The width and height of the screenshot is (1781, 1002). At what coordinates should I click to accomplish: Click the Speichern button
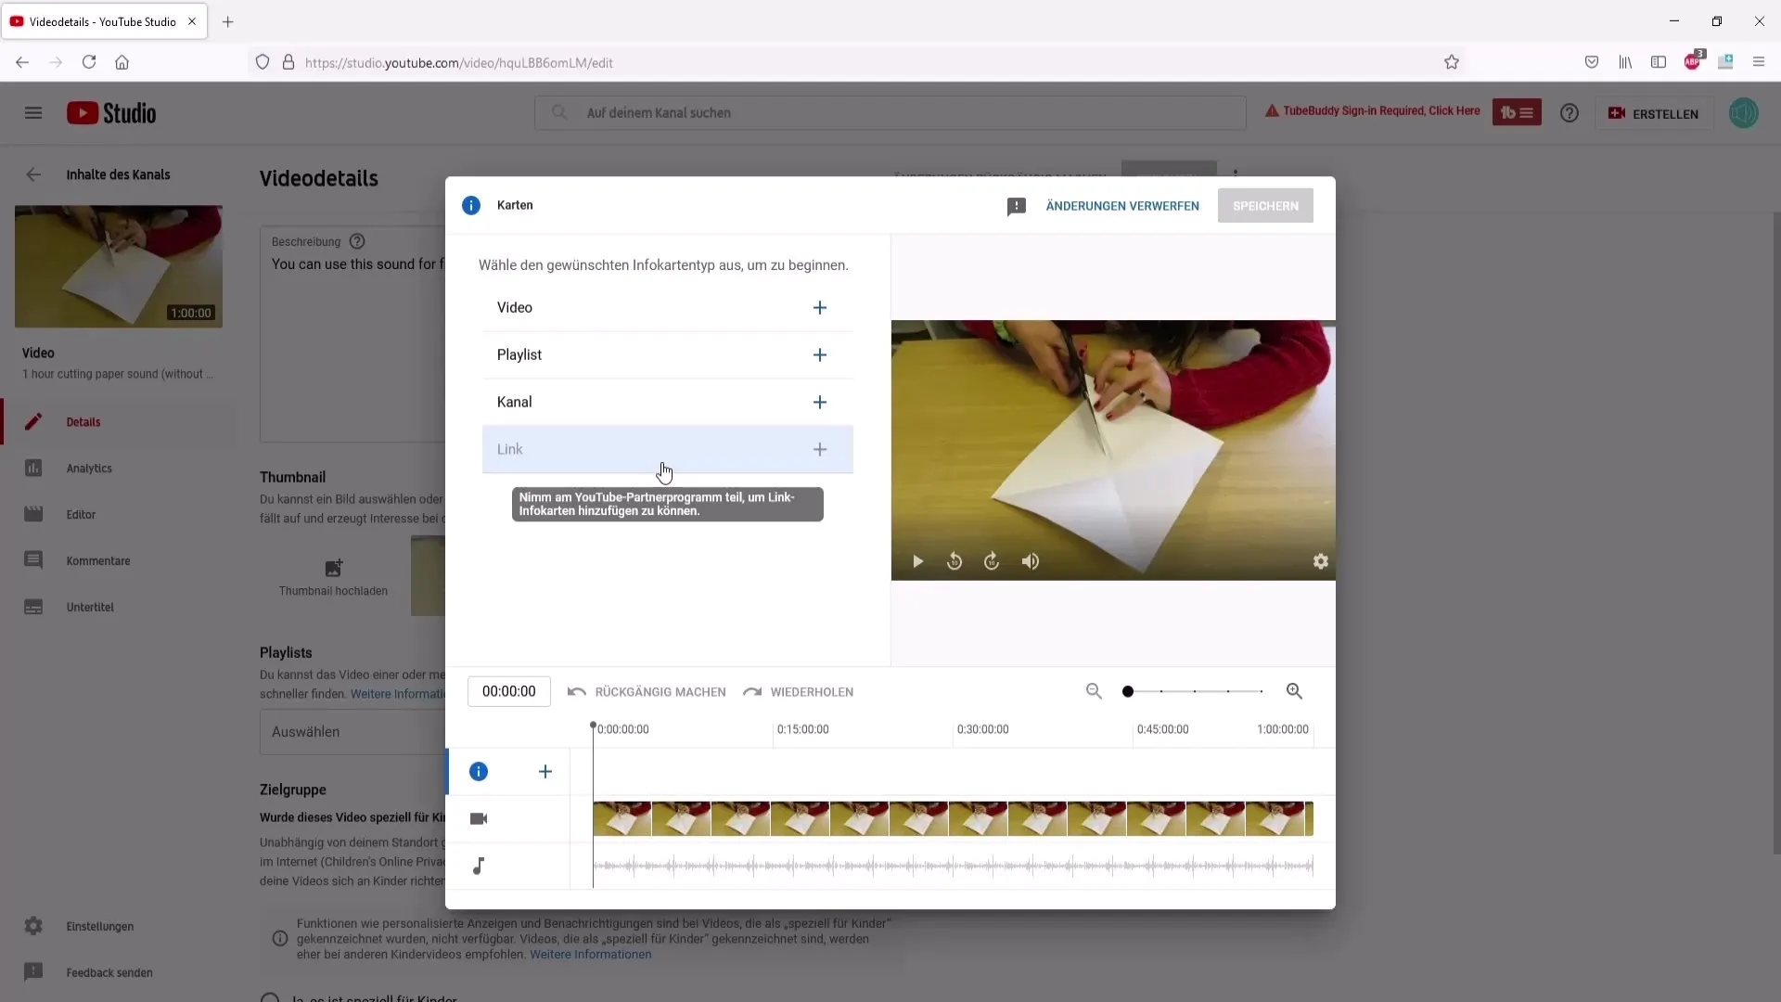(x=1265, y=206)
